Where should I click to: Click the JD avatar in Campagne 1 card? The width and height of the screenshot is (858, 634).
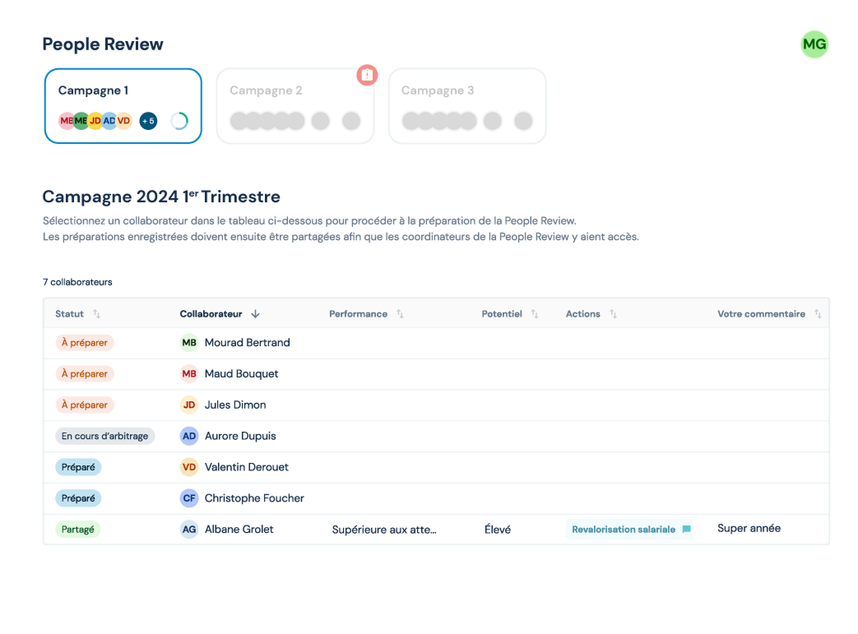95,121
